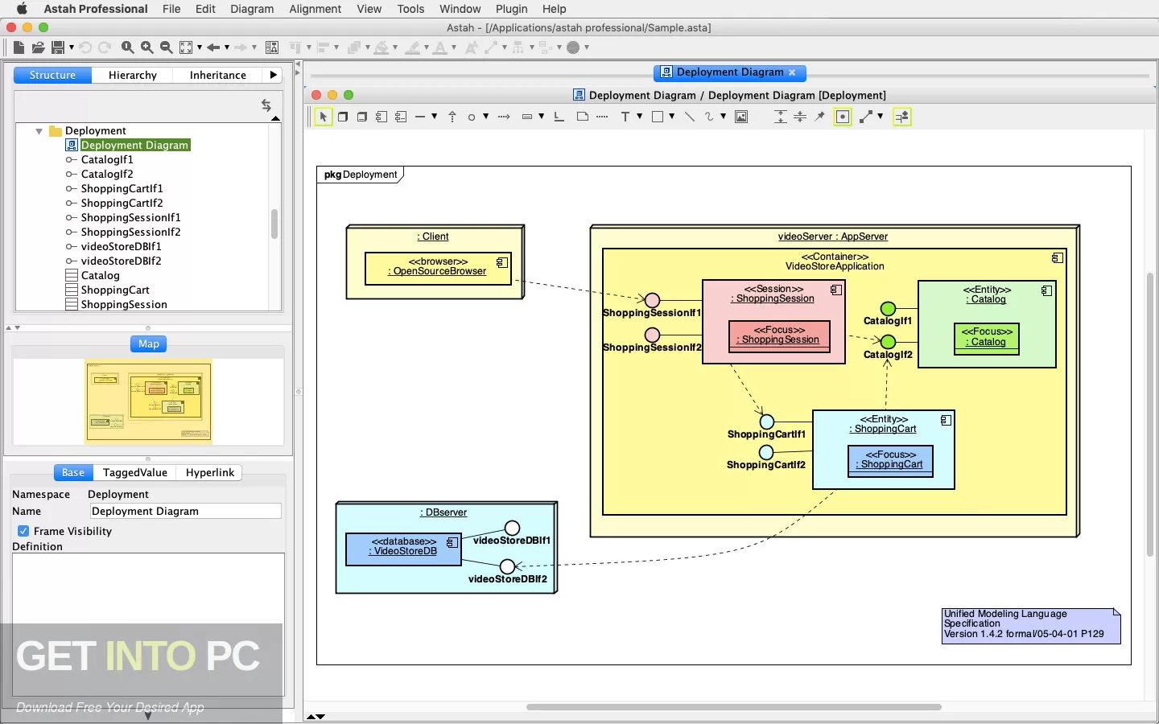This screenshot has width=1159, height=724.
Task: Toggle the highlighted snap-to-center mode button
Action: pos(843,117)
